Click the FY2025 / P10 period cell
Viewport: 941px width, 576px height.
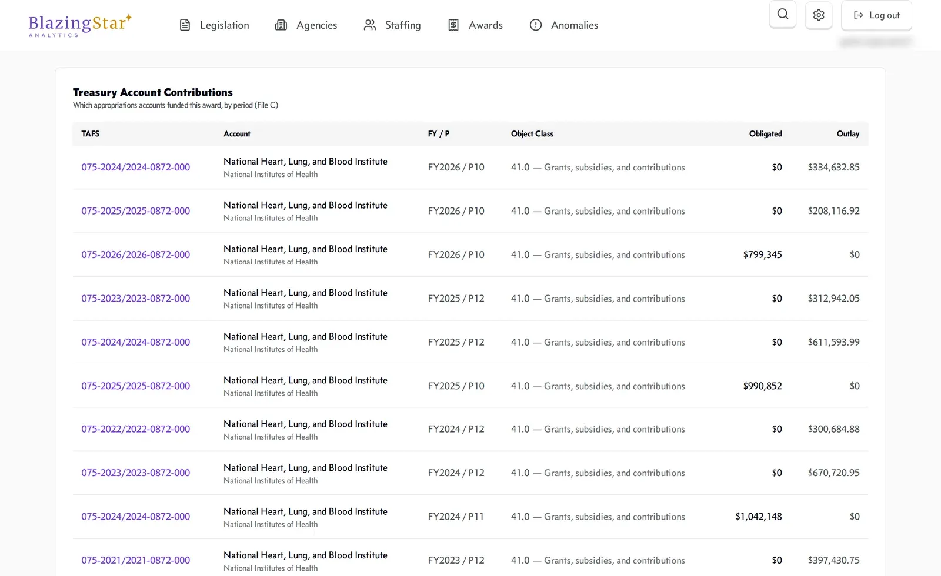click(x=456, y=386)
